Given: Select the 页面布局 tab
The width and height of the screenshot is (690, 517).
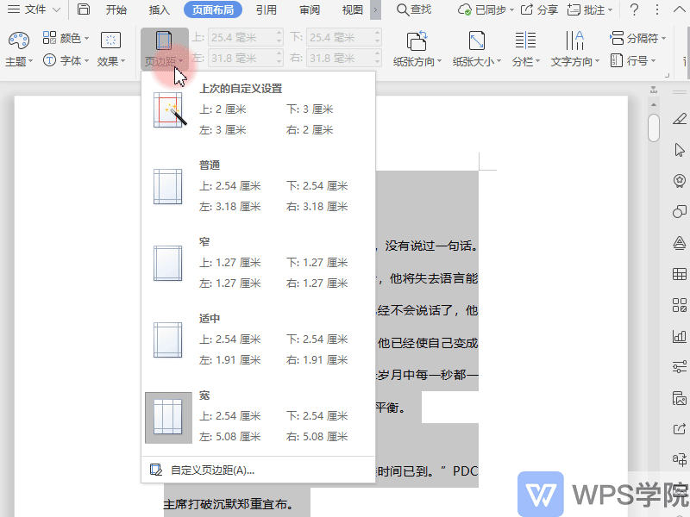Looking at the screenshot, I should click(x=213, y=9).
